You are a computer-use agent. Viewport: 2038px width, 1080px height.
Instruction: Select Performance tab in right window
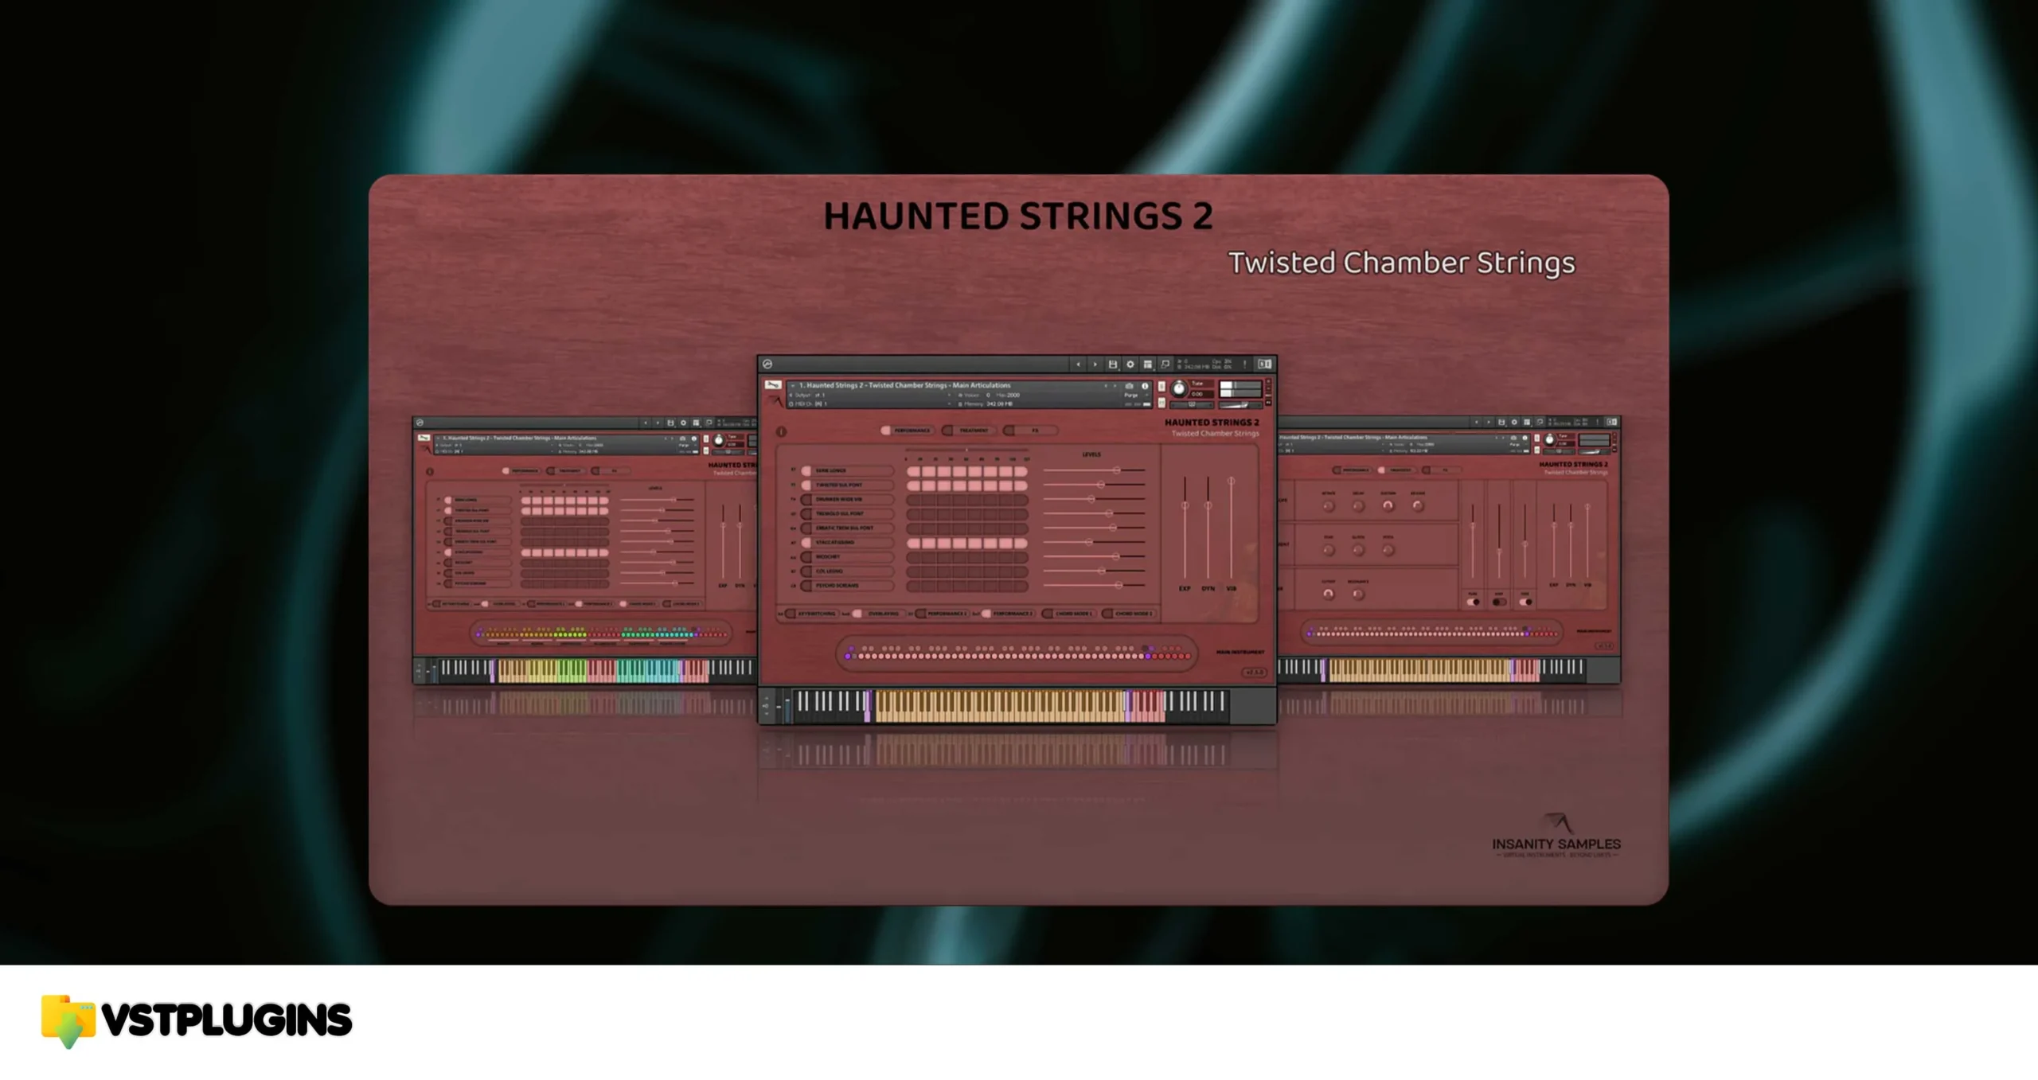point(1353,470)
